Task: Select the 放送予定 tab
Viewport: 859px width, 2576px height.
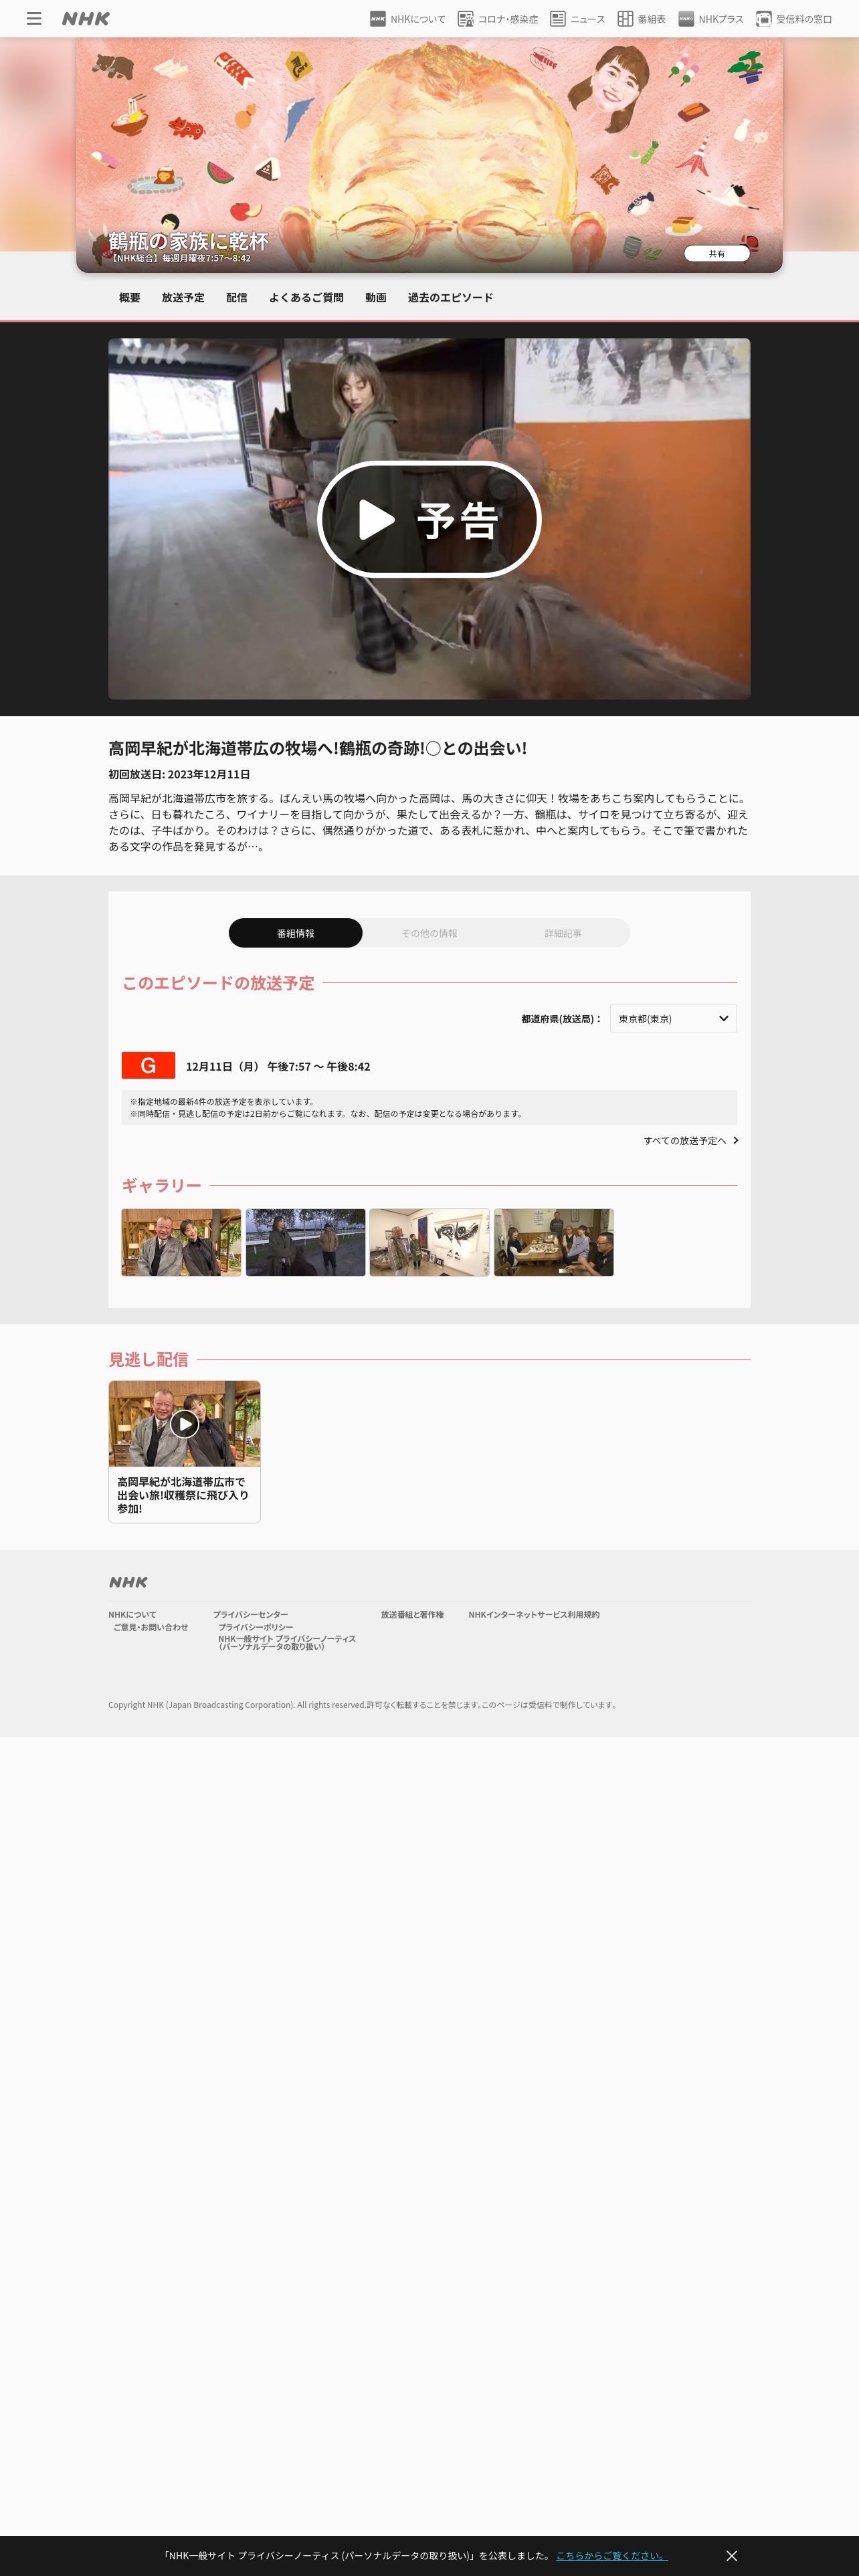Action: coord(183,298)
